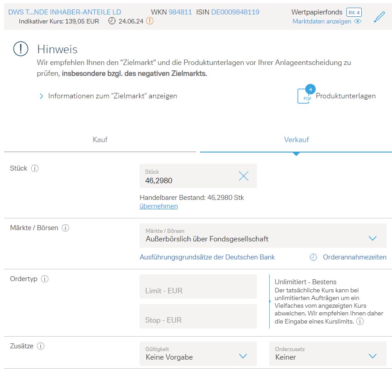Click info icon next to Stück
Image resolution: width=392 pixels, height=370 pixels.
pyautogui.click(x=35, y=168)
